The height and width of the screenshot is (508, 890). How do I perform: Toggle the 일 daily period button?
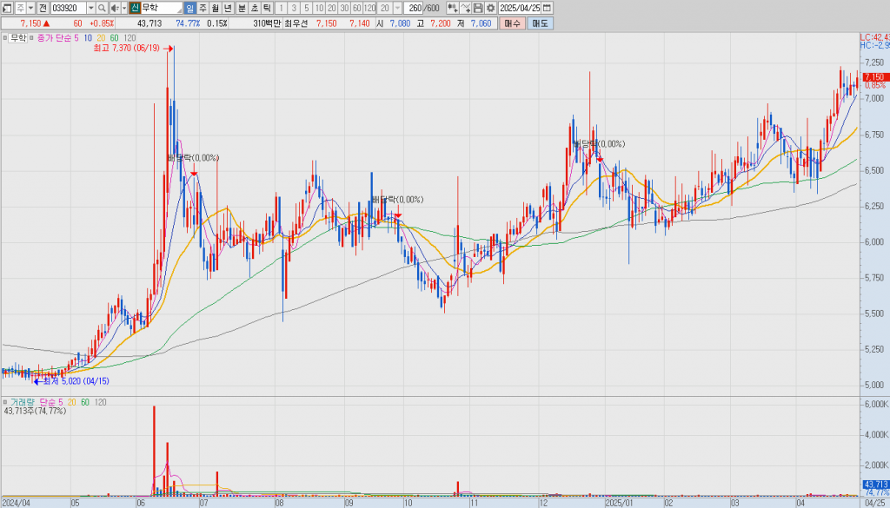pos(189,8)
